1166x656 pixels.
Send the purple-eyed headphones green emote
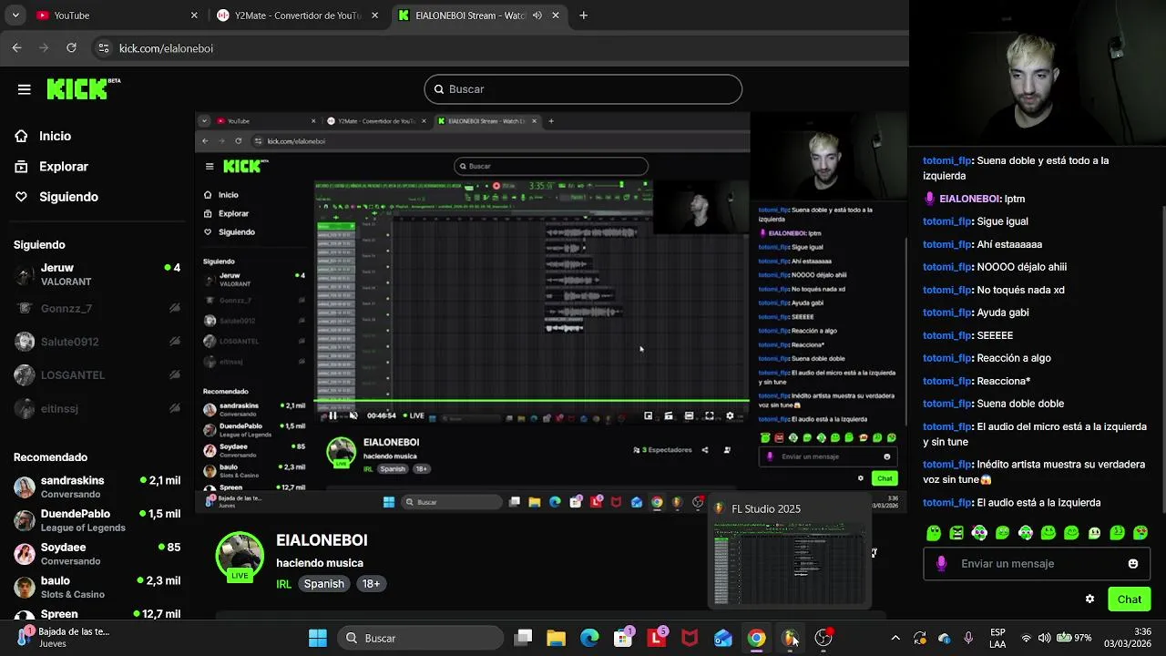[x=979, y=533]
